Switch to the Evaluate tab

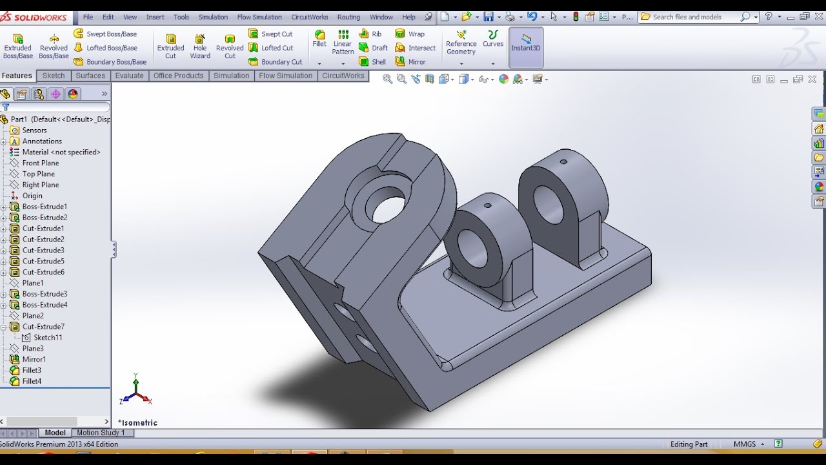pyautogui.click(x=129, y=76)
